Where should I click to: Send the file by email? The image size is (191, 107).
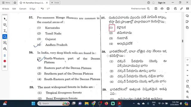187,9
